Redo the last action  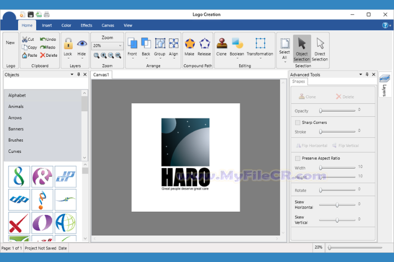coord(48,47)
